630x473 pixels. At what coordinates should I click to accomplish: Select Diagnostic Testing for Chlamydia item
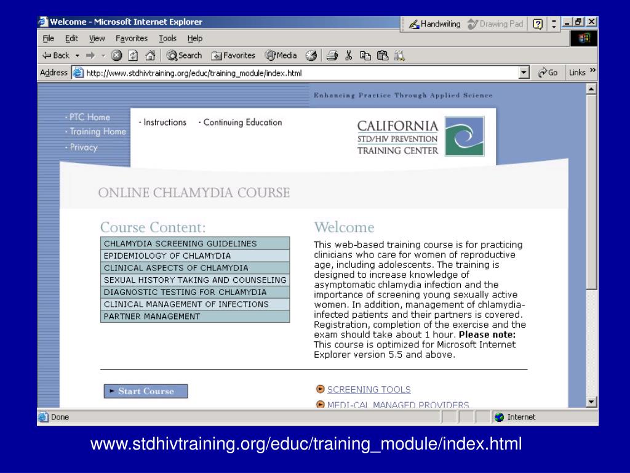(x=195, y=292)
